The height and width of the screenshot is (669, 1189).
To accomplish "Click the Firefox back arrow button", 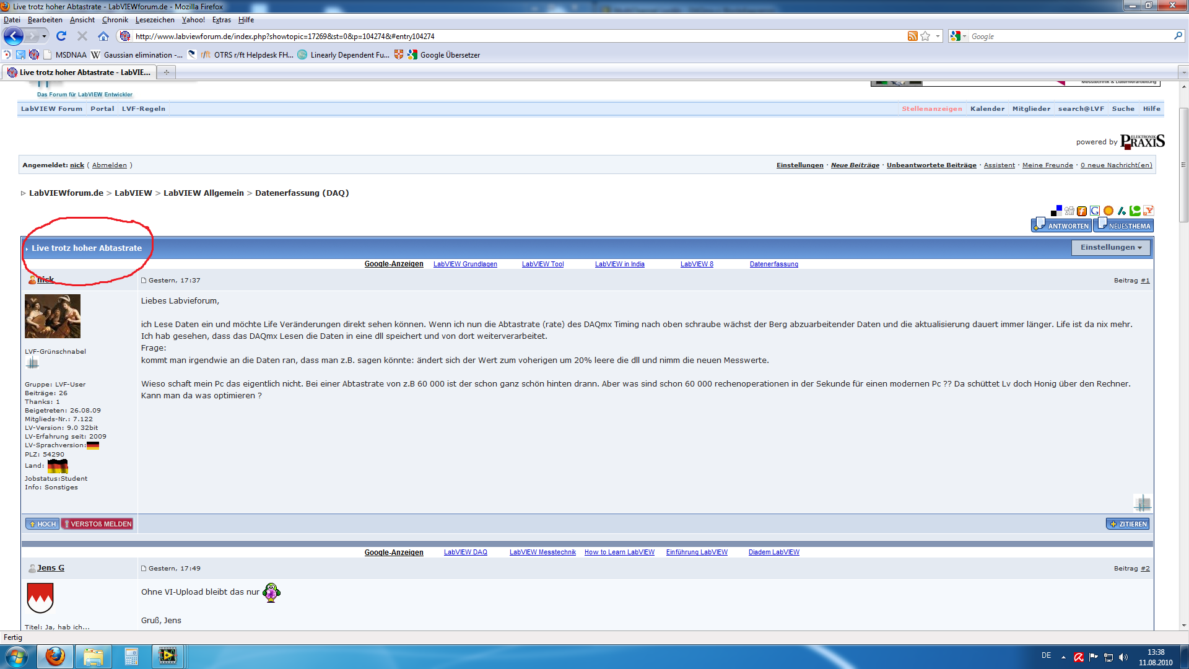I will (14, 36).
